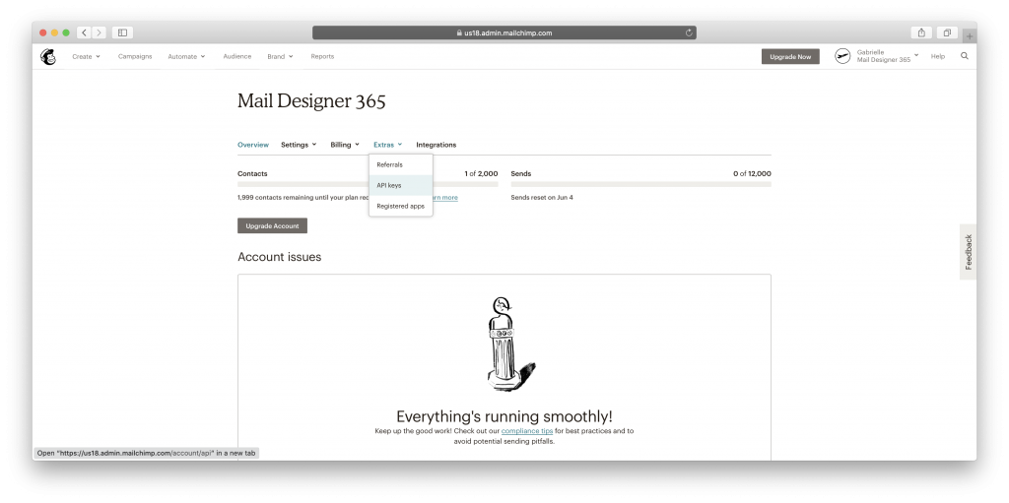
Task: Open the Help link
Action: coord(938,57)
